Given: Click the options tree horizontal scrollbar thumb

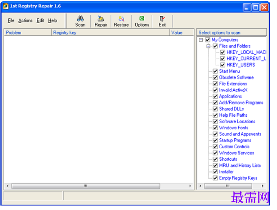Looking at the screenshot, I should [x=228, y=186].
